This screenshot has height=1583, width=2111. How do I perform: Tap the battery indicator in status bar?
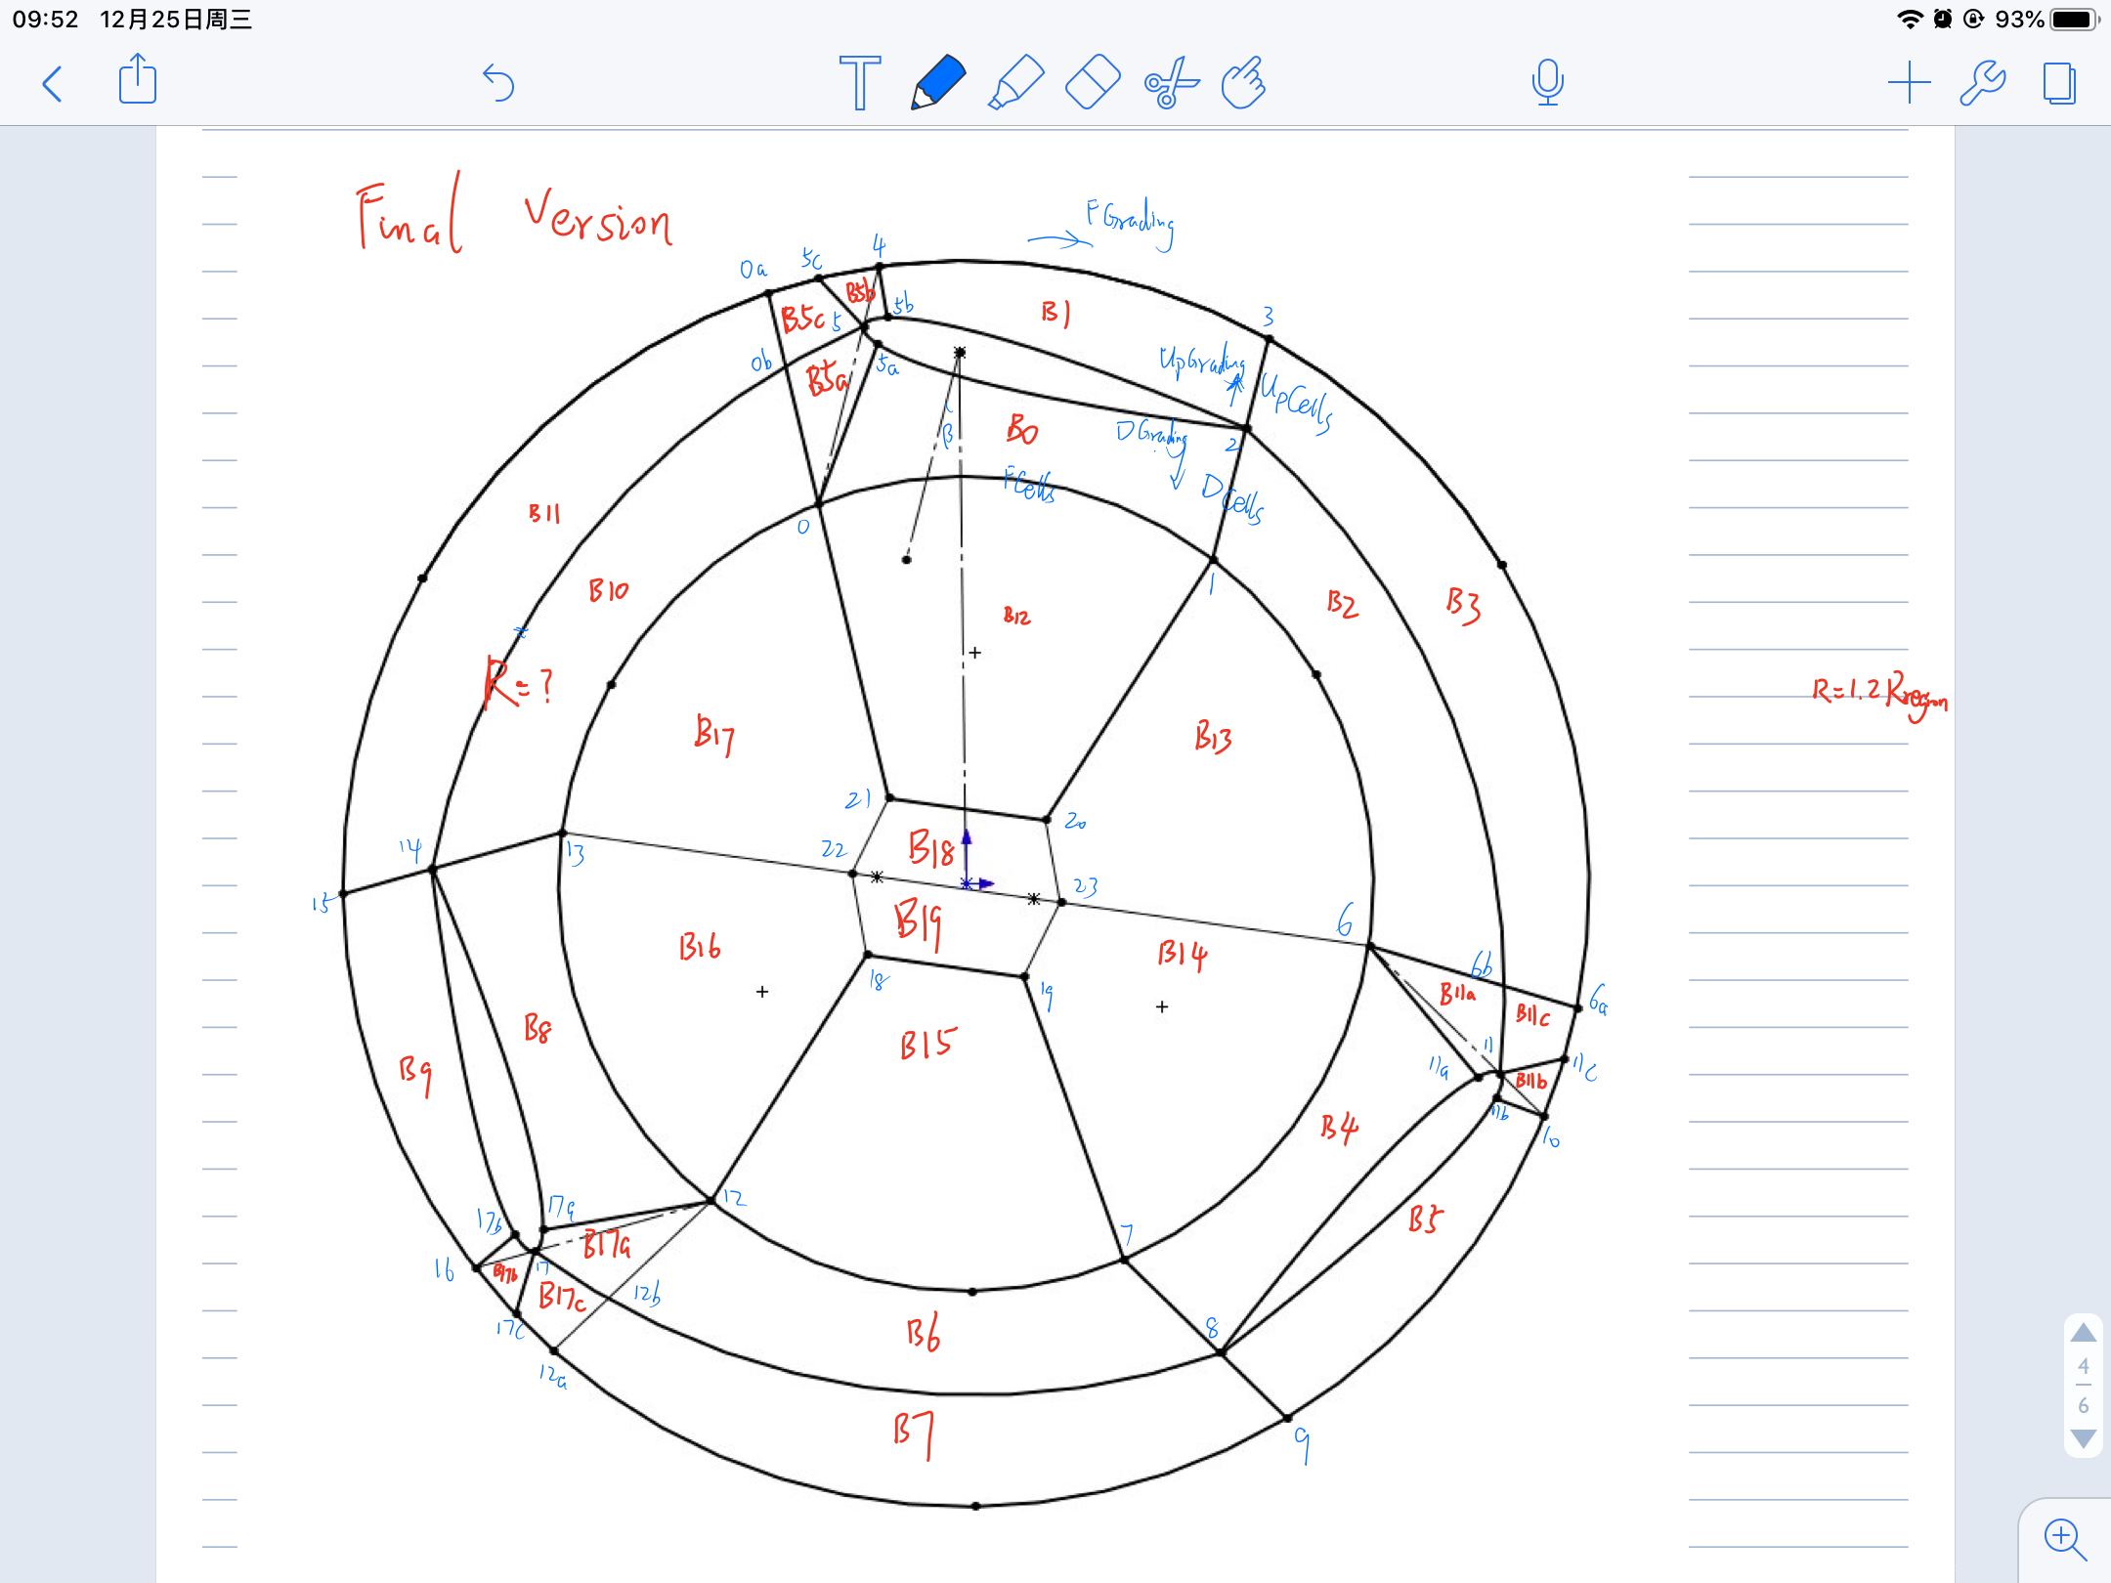[2074, 20]
